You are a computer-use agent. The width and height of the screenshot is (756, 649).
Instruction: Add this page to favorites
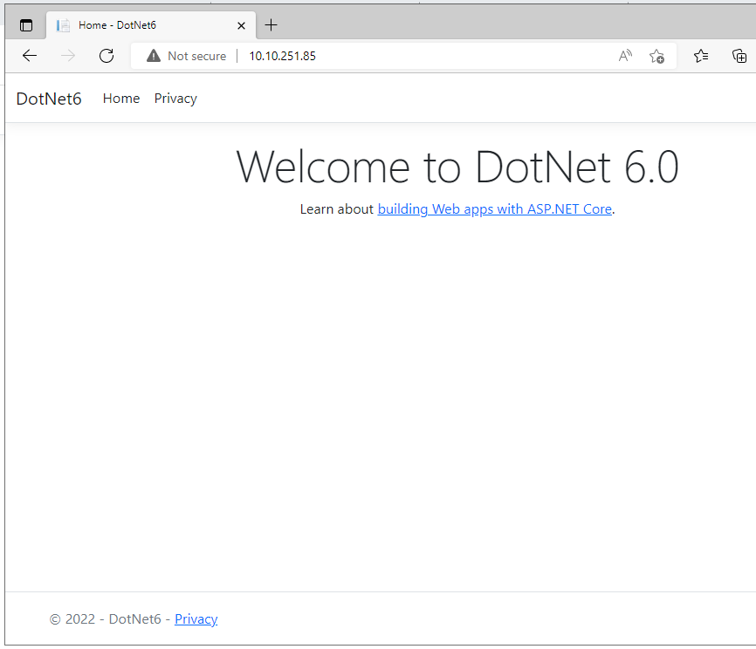pos(656,56)
